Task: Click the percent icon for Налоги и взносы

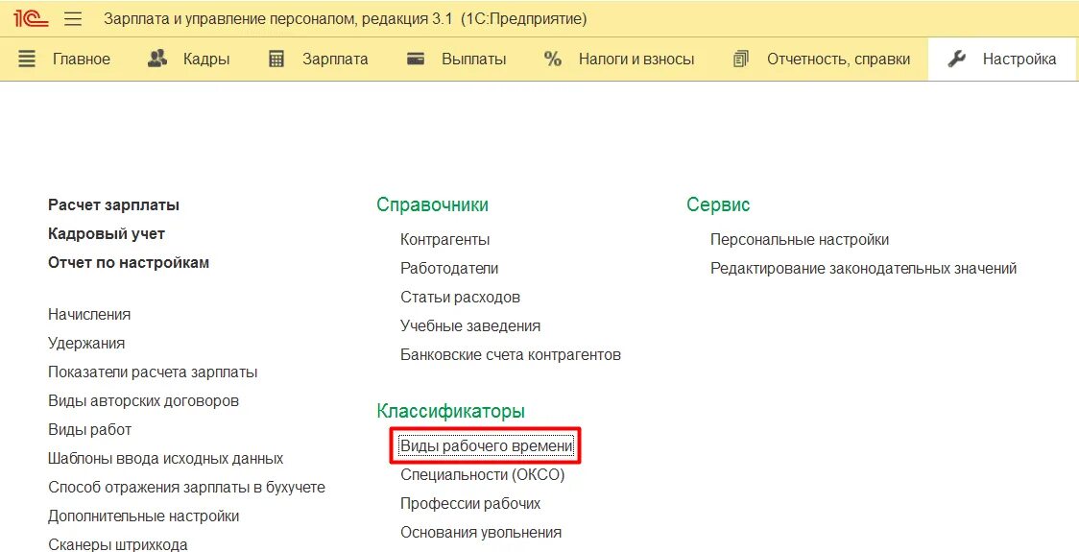Action: coord(553,60)
